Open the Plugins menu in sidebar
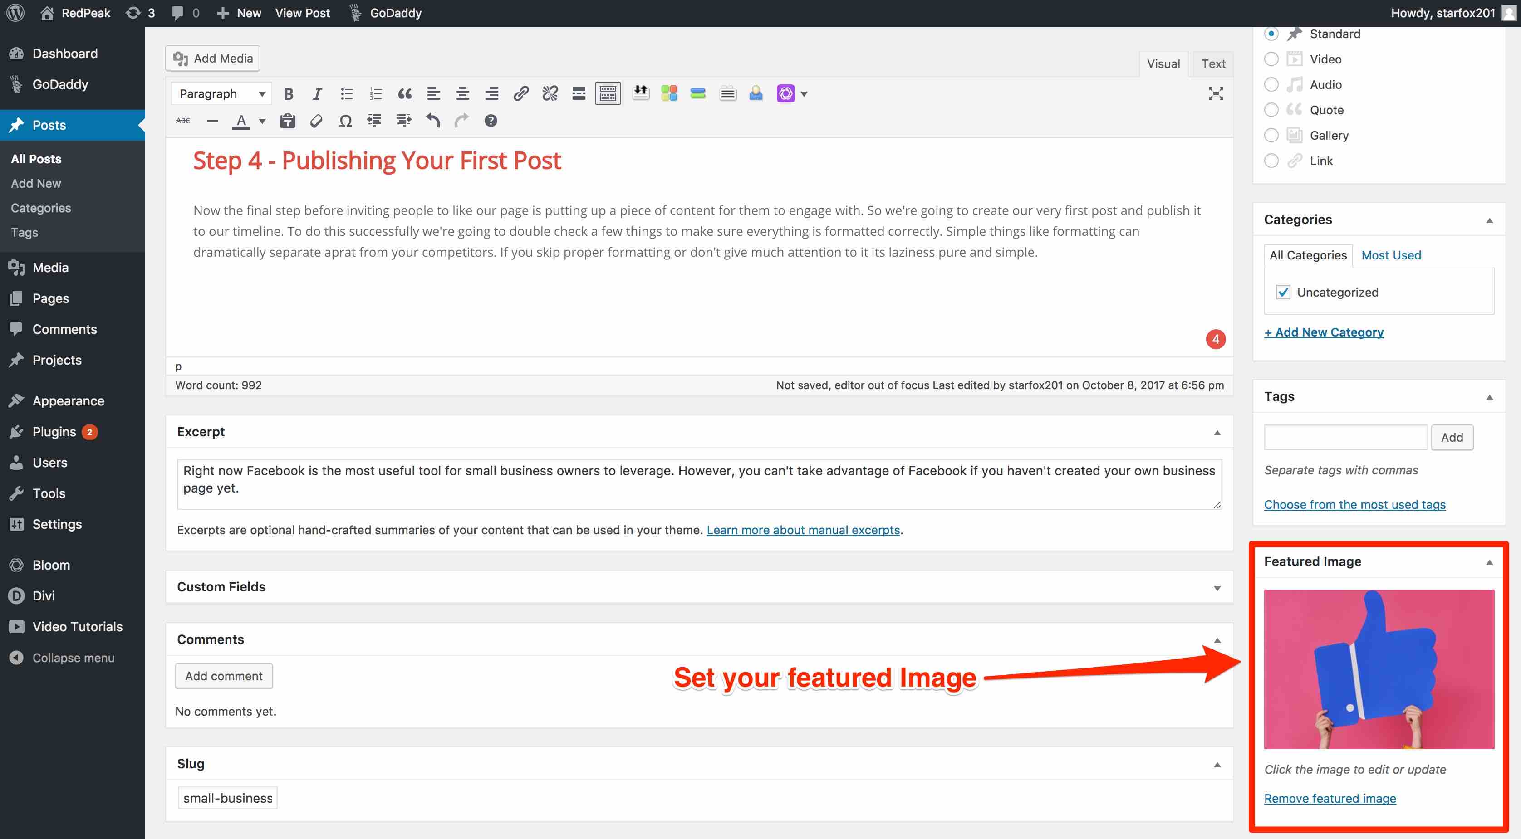Viewport: 1521px width, 839px height. click(72, 432)
